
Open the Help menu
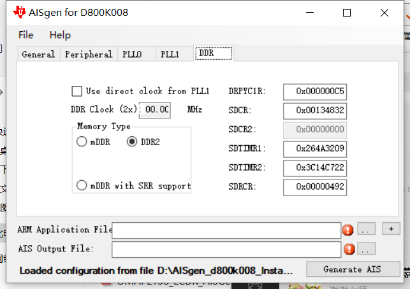click(60, 35)
